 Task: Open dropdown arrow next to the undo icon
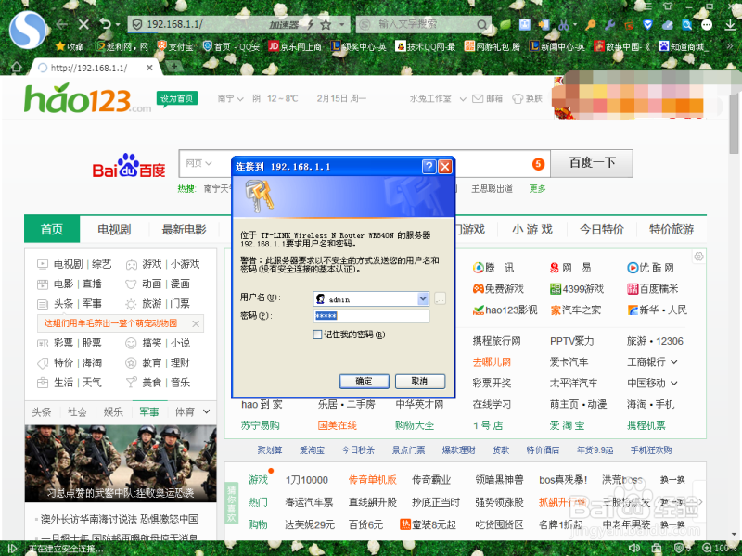click(118, 25)
